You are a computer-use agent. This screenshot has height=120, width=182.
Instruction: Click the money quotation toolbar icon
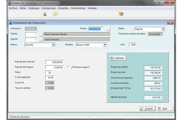[x=55, y=14]
